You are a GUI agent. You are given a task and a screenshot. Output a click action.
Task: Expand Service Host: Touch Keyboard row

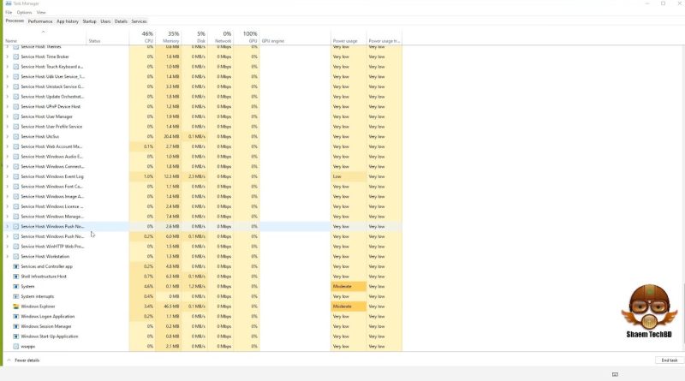7,67
